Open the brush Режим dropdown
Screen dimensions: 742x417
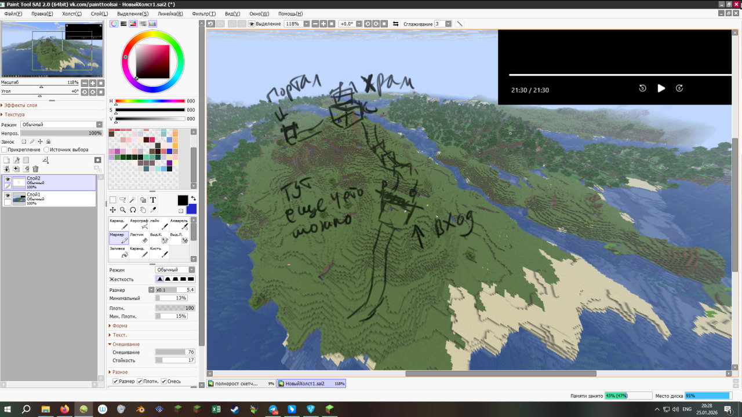click(x=176, y=270)
